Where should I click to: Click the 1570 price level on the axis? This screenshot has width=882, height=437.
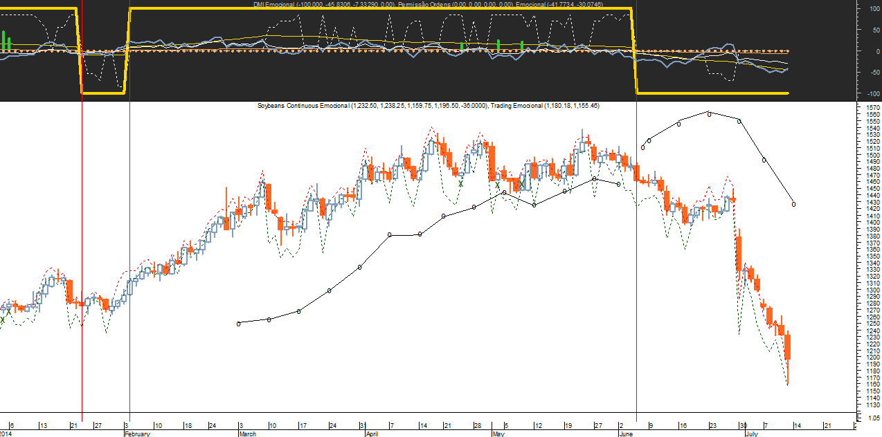pos(873,108)
